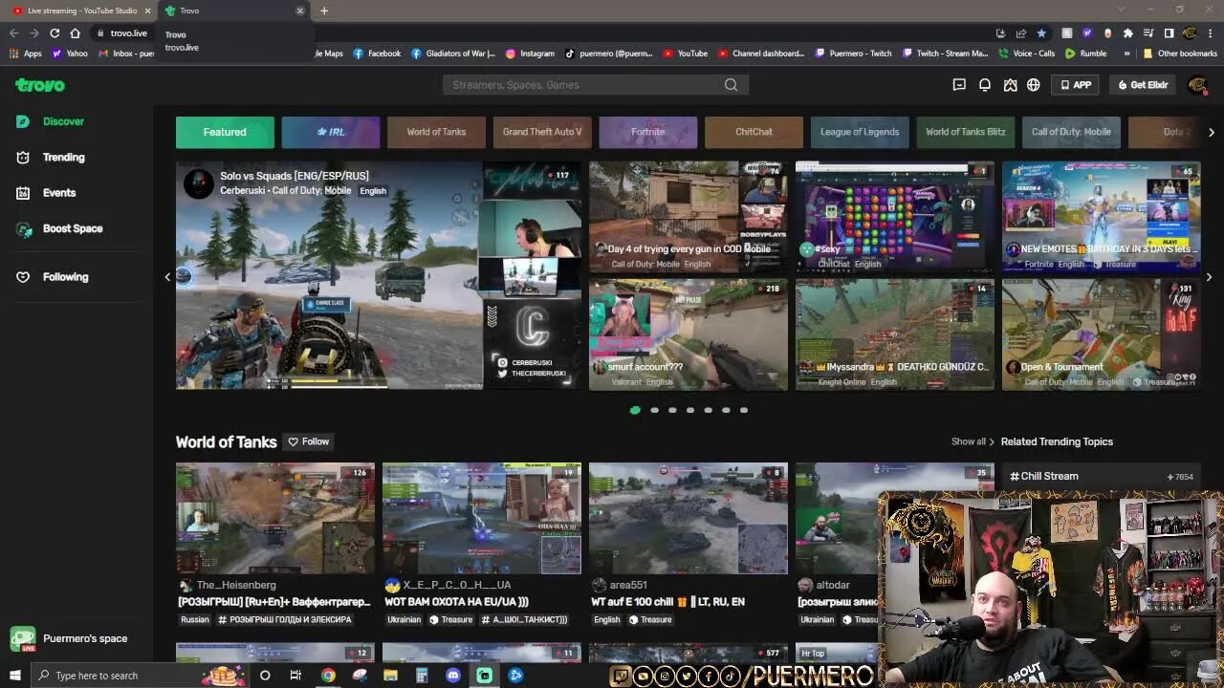
Task: Close the Trovo browser tab
Action: tap(299, 11)
